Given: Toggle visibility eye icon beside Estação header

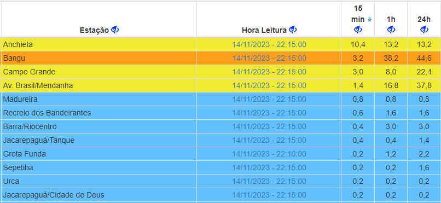Looking at the screenshot, I should tap(115, 30).
